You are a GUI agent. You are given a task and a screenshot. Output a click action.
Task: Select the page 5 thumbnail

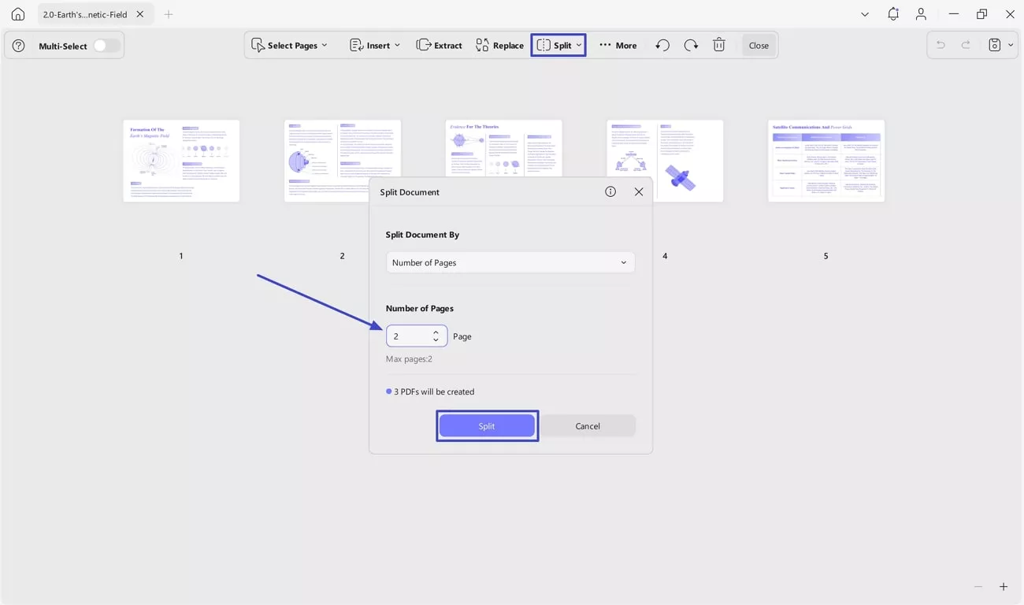[826, 161]
